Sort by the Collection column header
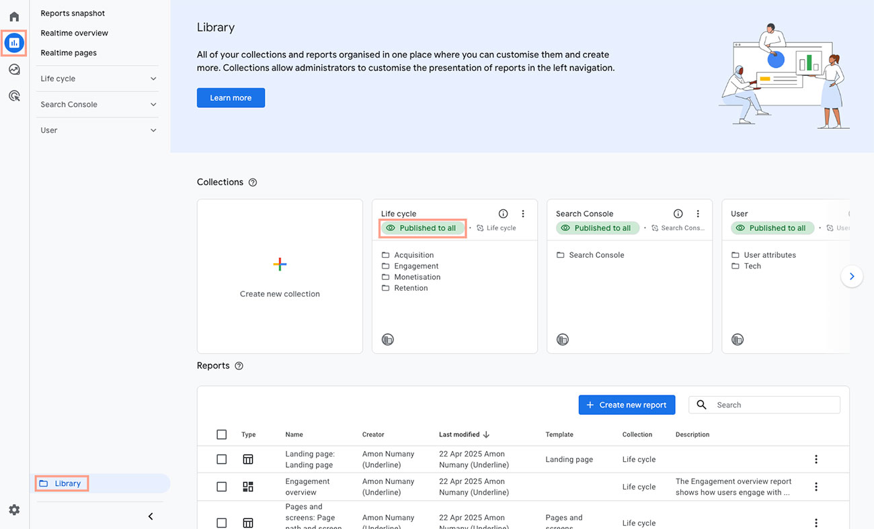Screen dimensions: 874x529 637,434
